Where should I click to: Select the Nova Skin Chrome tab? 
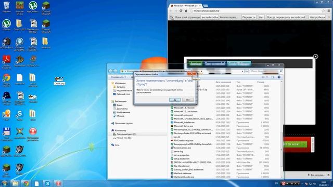click(x=185, y=6)
